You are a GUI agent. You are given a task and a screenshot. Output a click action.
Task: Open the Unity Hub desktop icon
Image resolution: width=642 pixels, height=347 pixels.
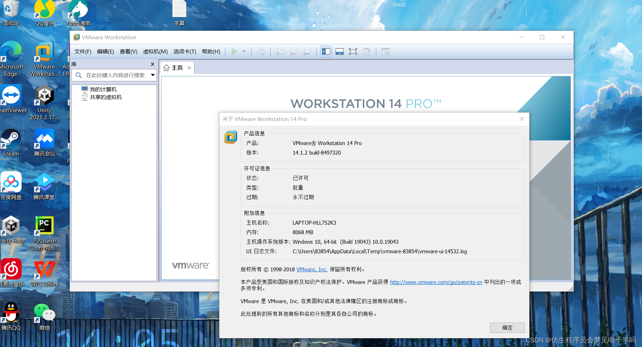pos(11,230)
